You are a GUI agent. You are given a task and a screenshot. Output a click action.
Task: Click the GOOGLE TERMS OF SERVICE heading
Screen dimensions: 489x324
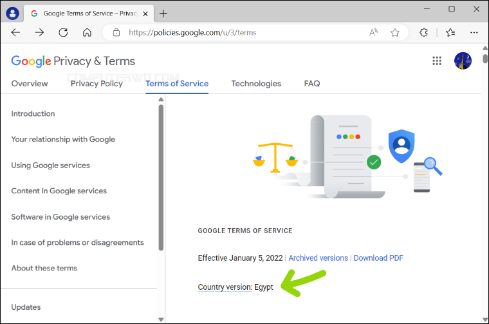pos(245,231)
